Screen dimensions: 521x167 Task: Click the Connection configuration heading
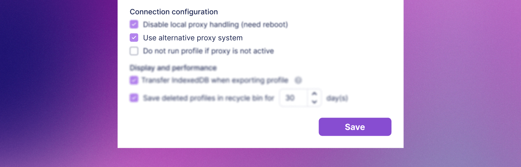(174, 12)
